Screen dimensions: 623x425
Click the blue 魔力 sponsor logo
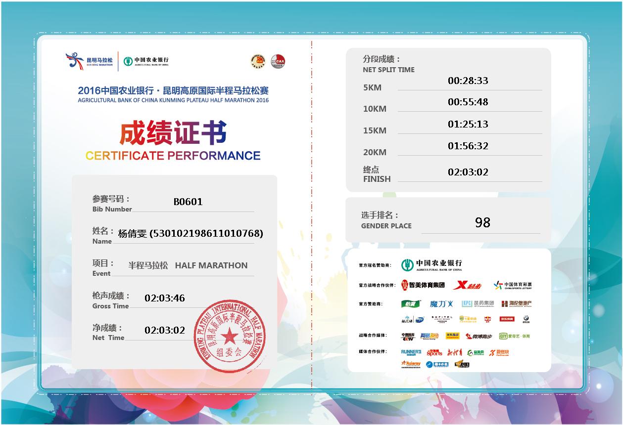pos(441,303)
